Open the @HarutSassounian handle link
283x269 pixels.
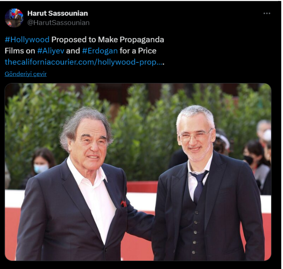[58, 23]
